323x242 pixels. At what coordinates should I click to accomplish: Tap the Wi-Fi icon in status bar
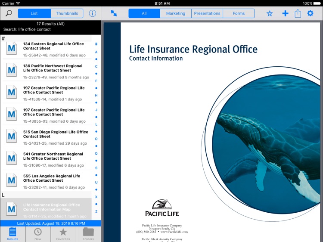[18, 3]
